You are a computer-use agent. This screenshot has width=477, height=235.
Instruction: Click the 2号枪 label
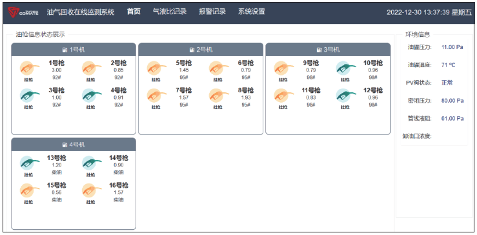point(119,63)
